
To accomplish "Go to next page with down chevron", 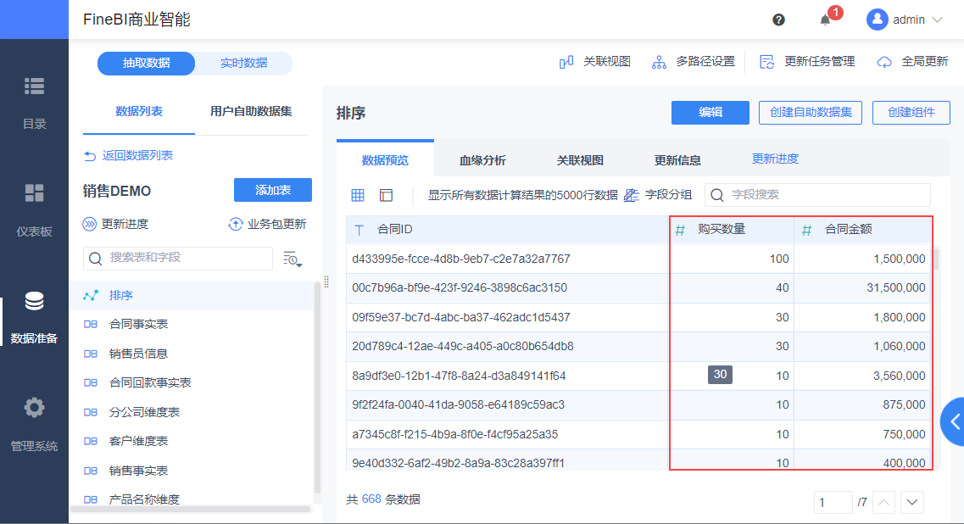I will (x=912, y=503).
